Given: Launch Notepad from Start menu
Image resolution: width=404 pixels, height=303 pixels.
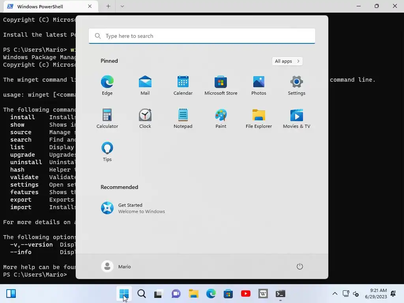Looking at the screenshot, I should pyautogui.click(x=183, y=118).
